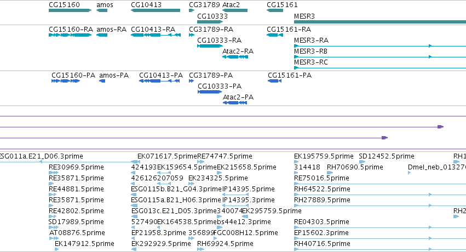This screenshot has height=252, width=466.
Task: Click the SD12452.5prime EST label
Action: point(387,156)
